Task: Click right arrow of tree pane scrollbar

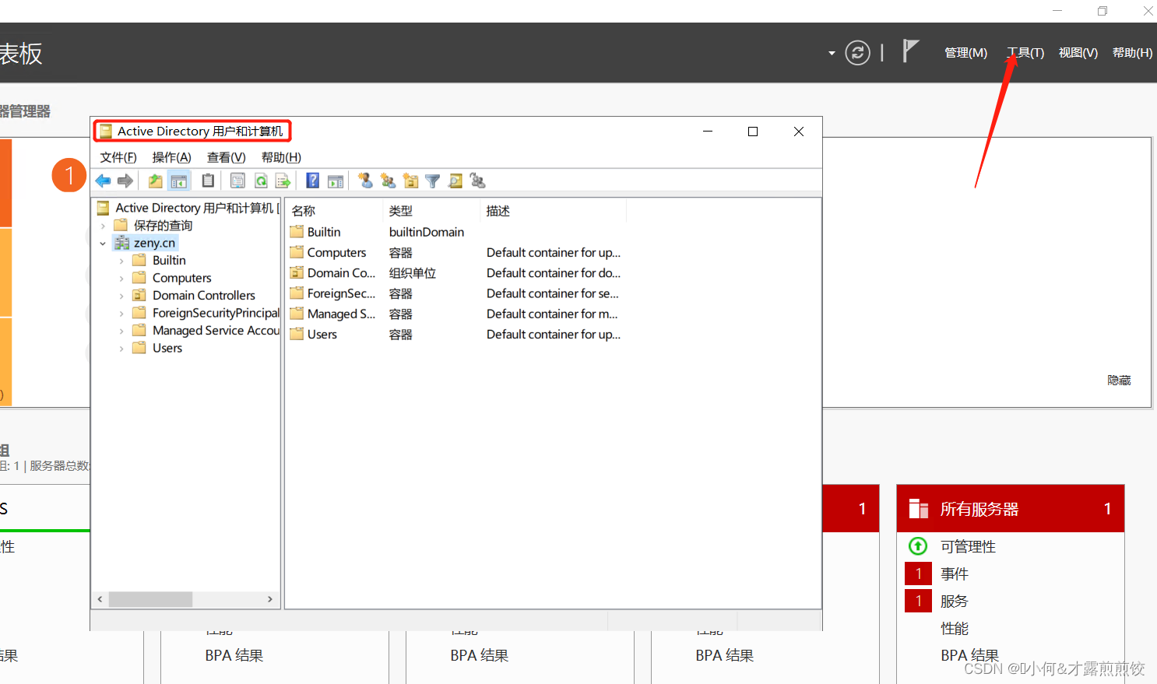Action: 270,599
